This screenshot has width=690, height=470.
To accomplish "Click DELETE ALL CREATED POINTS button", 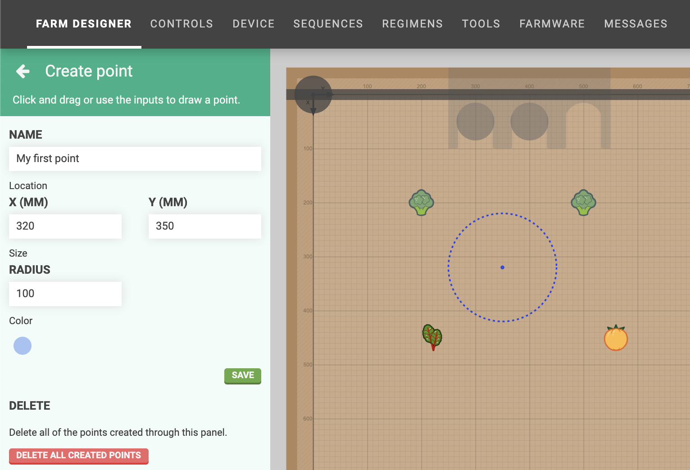I will point(79,456).
